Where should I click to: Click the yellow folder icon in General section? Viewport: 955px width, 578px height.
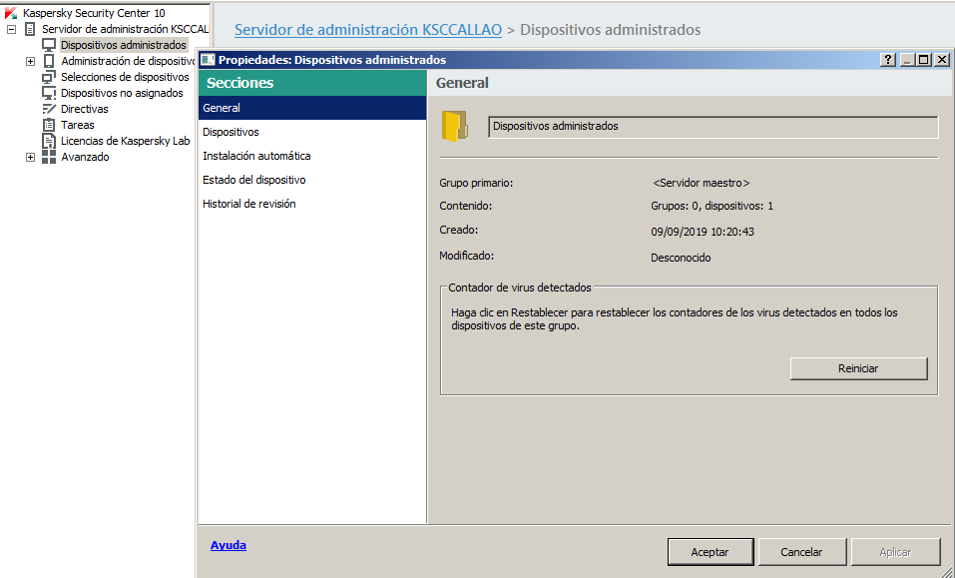454,126
